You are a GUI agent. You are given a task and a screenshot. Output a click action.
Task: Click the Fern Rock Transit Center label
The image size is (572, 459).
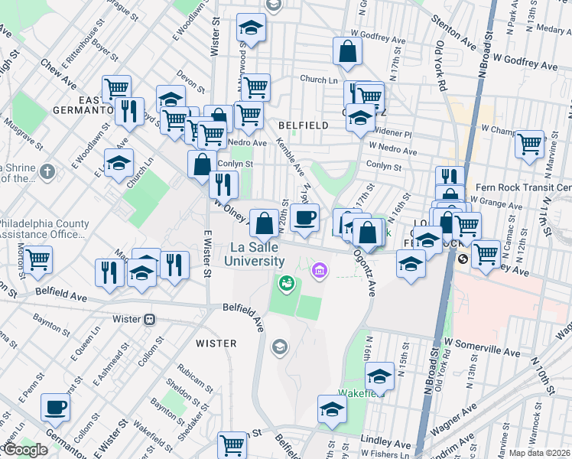click(x=524, y=187)
